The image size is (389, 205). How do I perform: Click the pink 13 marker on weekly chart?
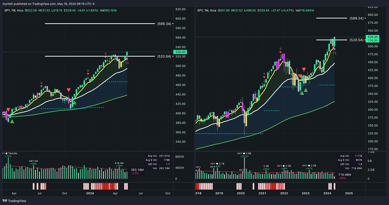127,63
